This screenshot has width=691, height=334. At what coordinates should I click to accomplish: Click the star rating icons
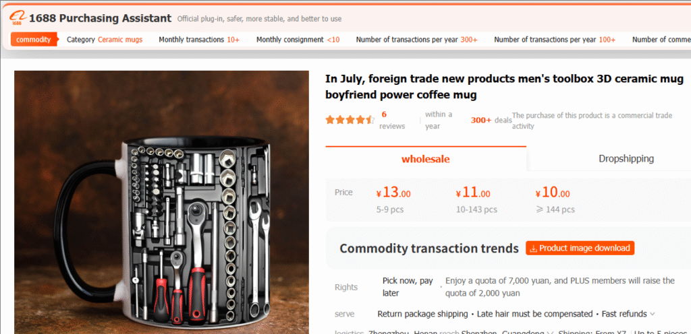[x=350, y=120]
